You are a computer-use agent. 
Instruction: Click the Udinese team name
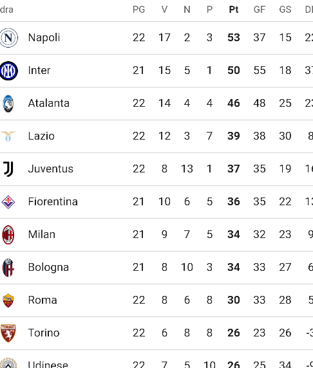(48, 364)
